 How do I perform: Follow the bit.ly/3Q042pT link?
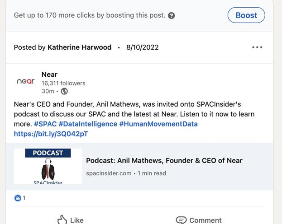(51, 134)
